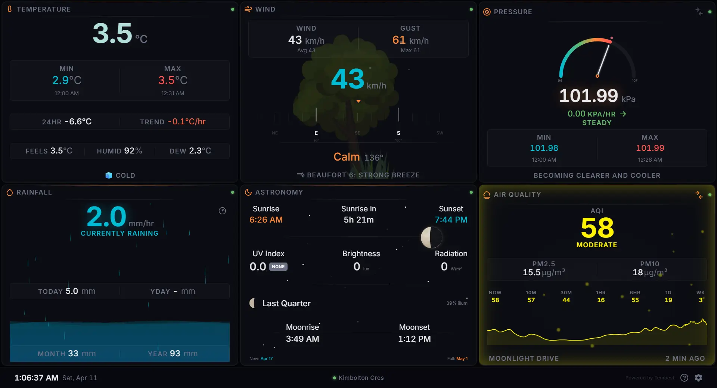
Task: Click the 1:06:37 AM clock display
Action: [x=36, y=378]
